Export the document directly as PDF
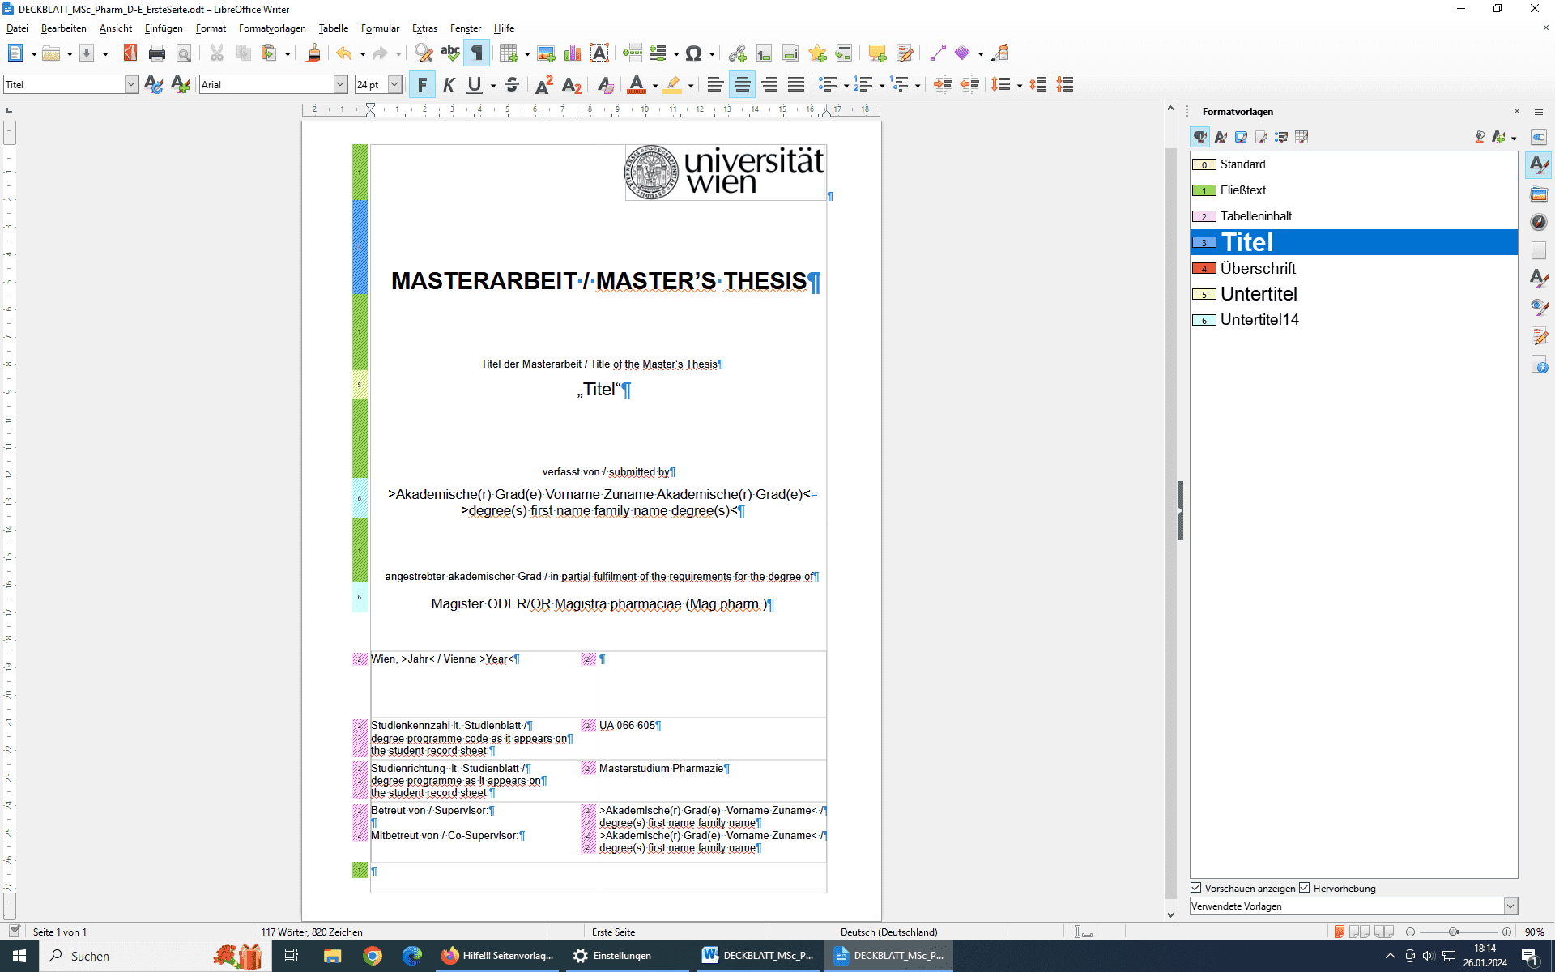The width and height of the screenshot is (1555, 972). click(130, 53)
